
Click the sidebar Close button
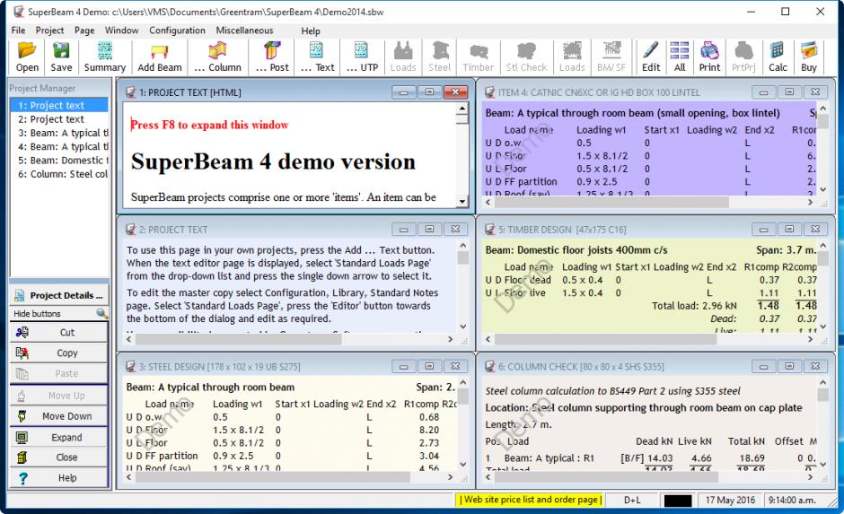(x=59, y=457)
